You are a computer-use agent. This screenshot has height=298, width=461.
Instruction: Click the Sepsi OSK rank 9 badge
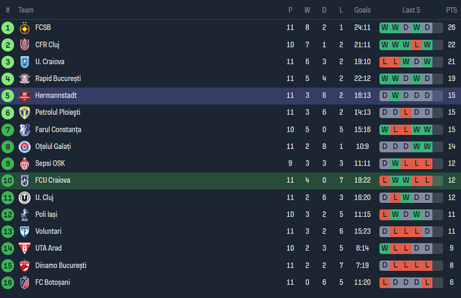tap(8, 164)
